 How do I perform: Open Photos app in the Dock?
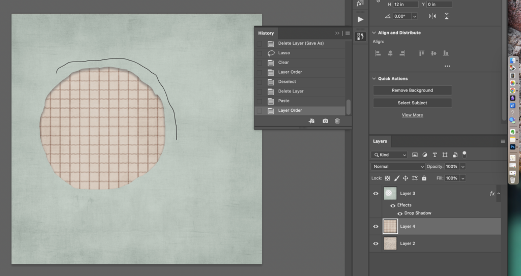pos(513,83)
